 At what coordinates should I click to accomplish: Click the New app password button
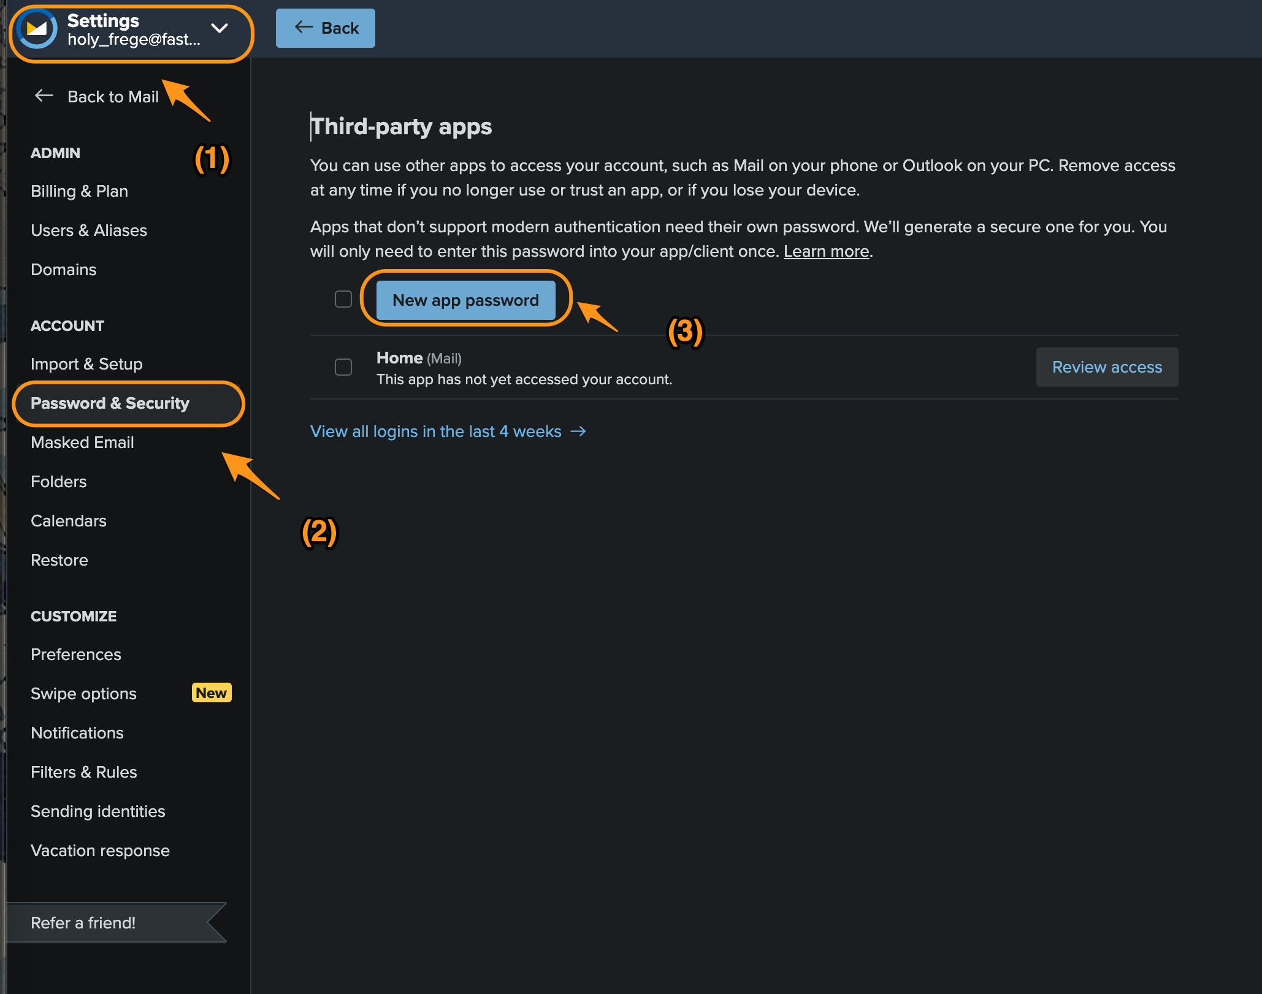tap(465, 300)
